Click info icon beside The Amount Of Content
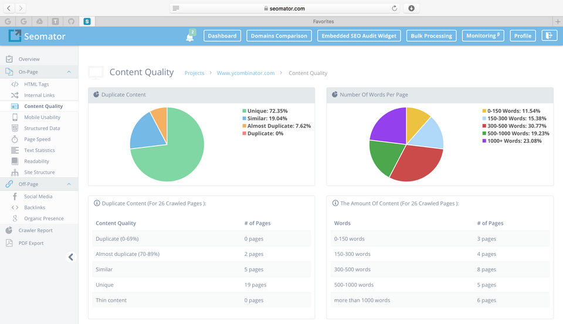The image size is (563, 324). click(x=335, y=203)
